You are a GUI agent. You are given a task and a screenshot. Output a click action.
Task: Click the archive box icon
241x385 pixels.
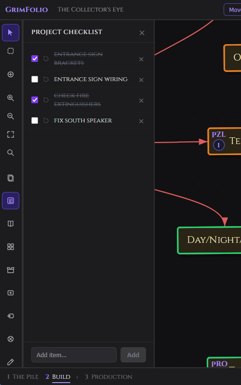point(11,270)
